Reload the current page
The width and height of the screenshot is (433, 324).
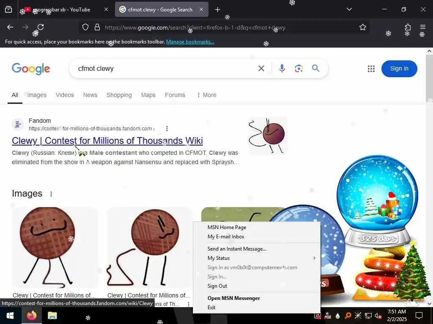click(41, 27)
